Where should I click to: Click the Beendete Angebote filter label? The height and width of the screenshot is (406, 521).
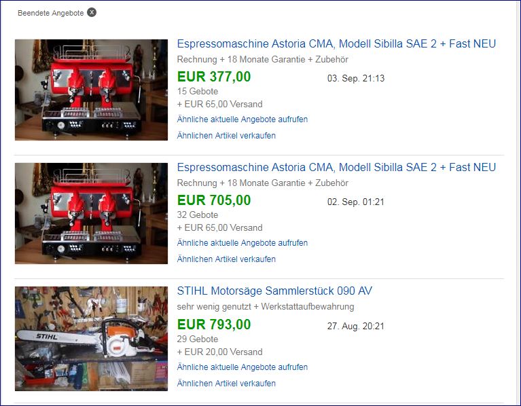[50, 13]
